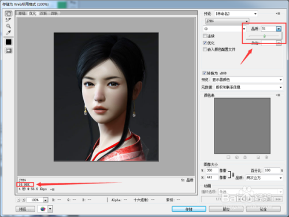
Task: Switch to the 原稿 original tab
Action: (22, 13)
